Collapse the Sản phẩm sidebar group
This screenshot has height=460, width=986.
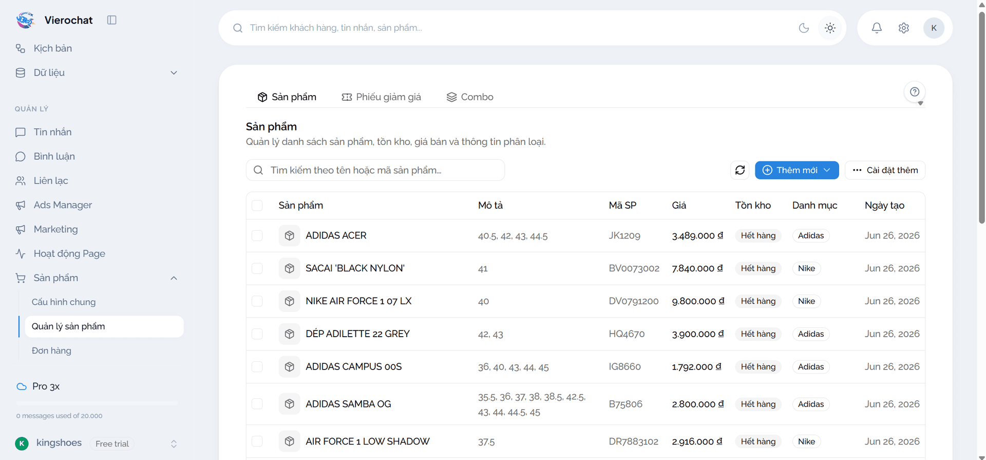(97, 278)
